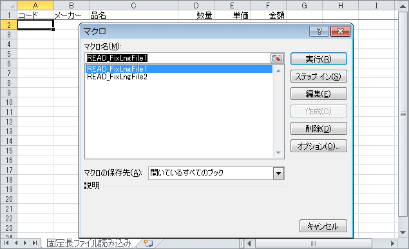Select column A header
The height and width of the screenshot is (249, 409).
35,5
